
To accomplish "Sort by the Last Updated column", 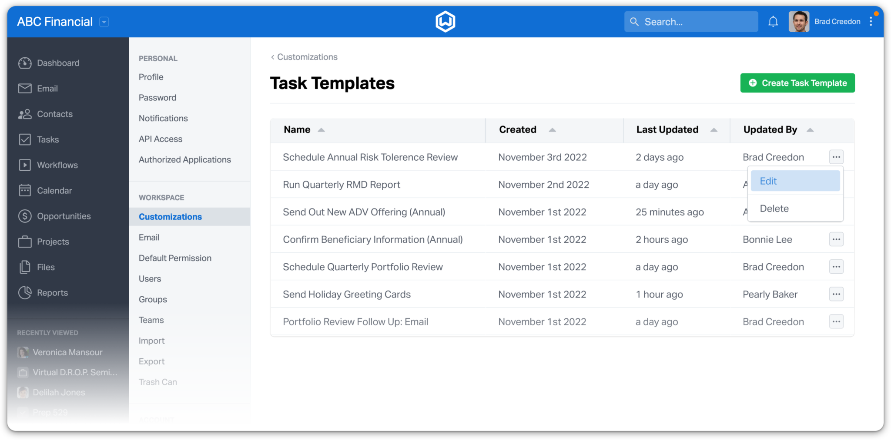I will [x=714, y=129].
